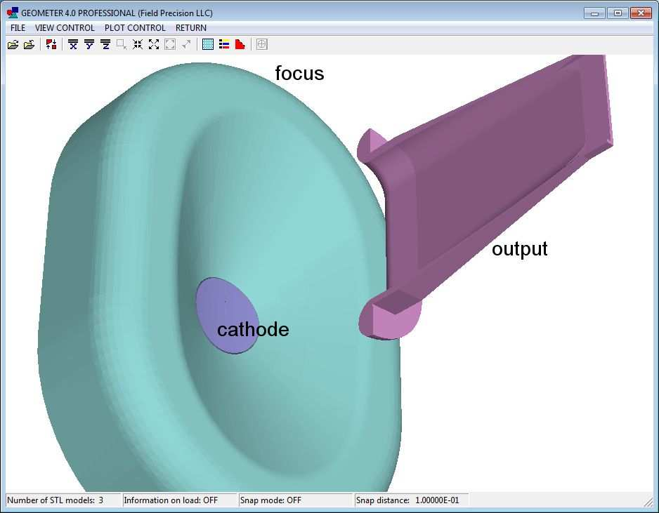Click the second open-folder icon in toolbar

pyautogui.click(x=29, y=44)
